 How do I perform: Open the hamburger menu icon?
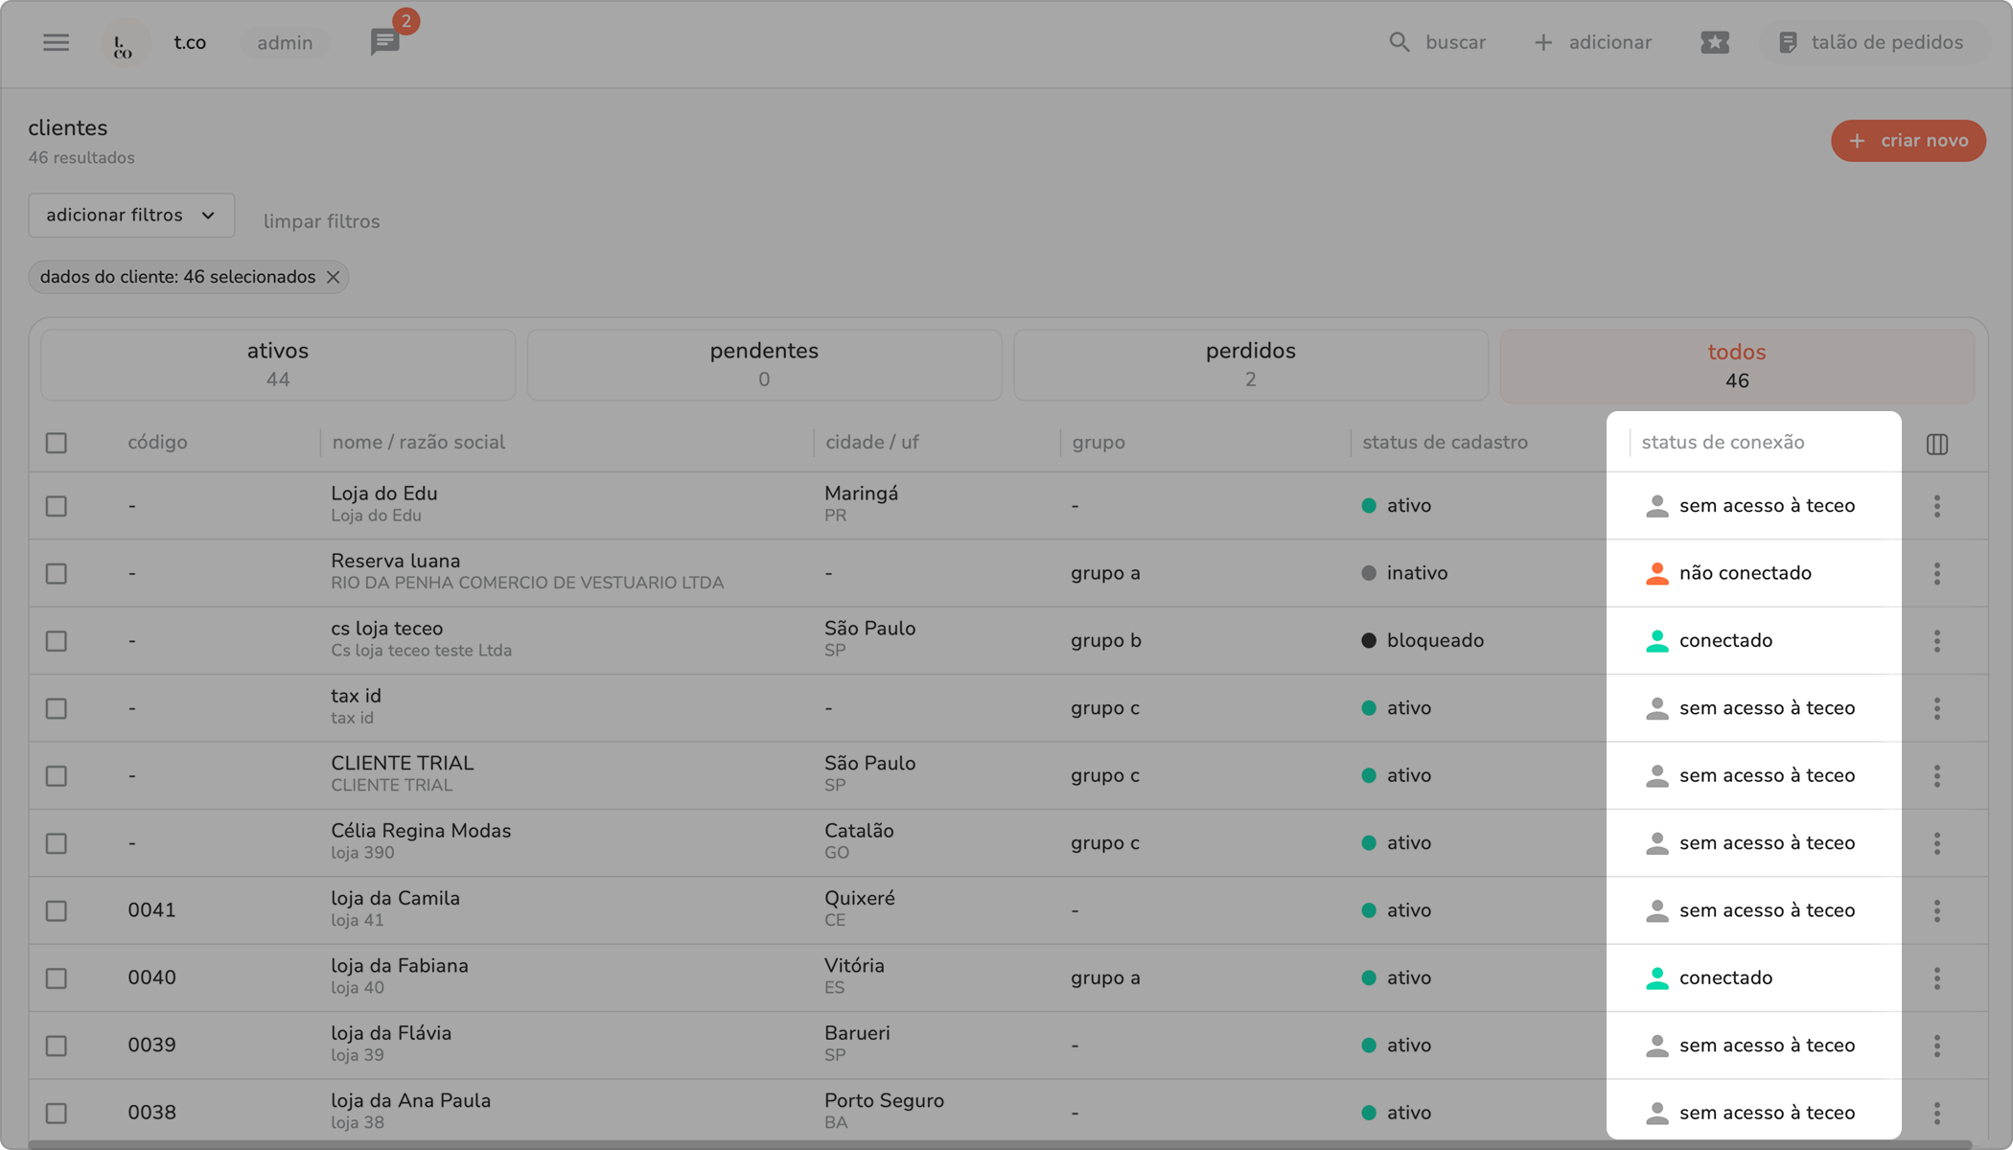[x=56, y=42]
